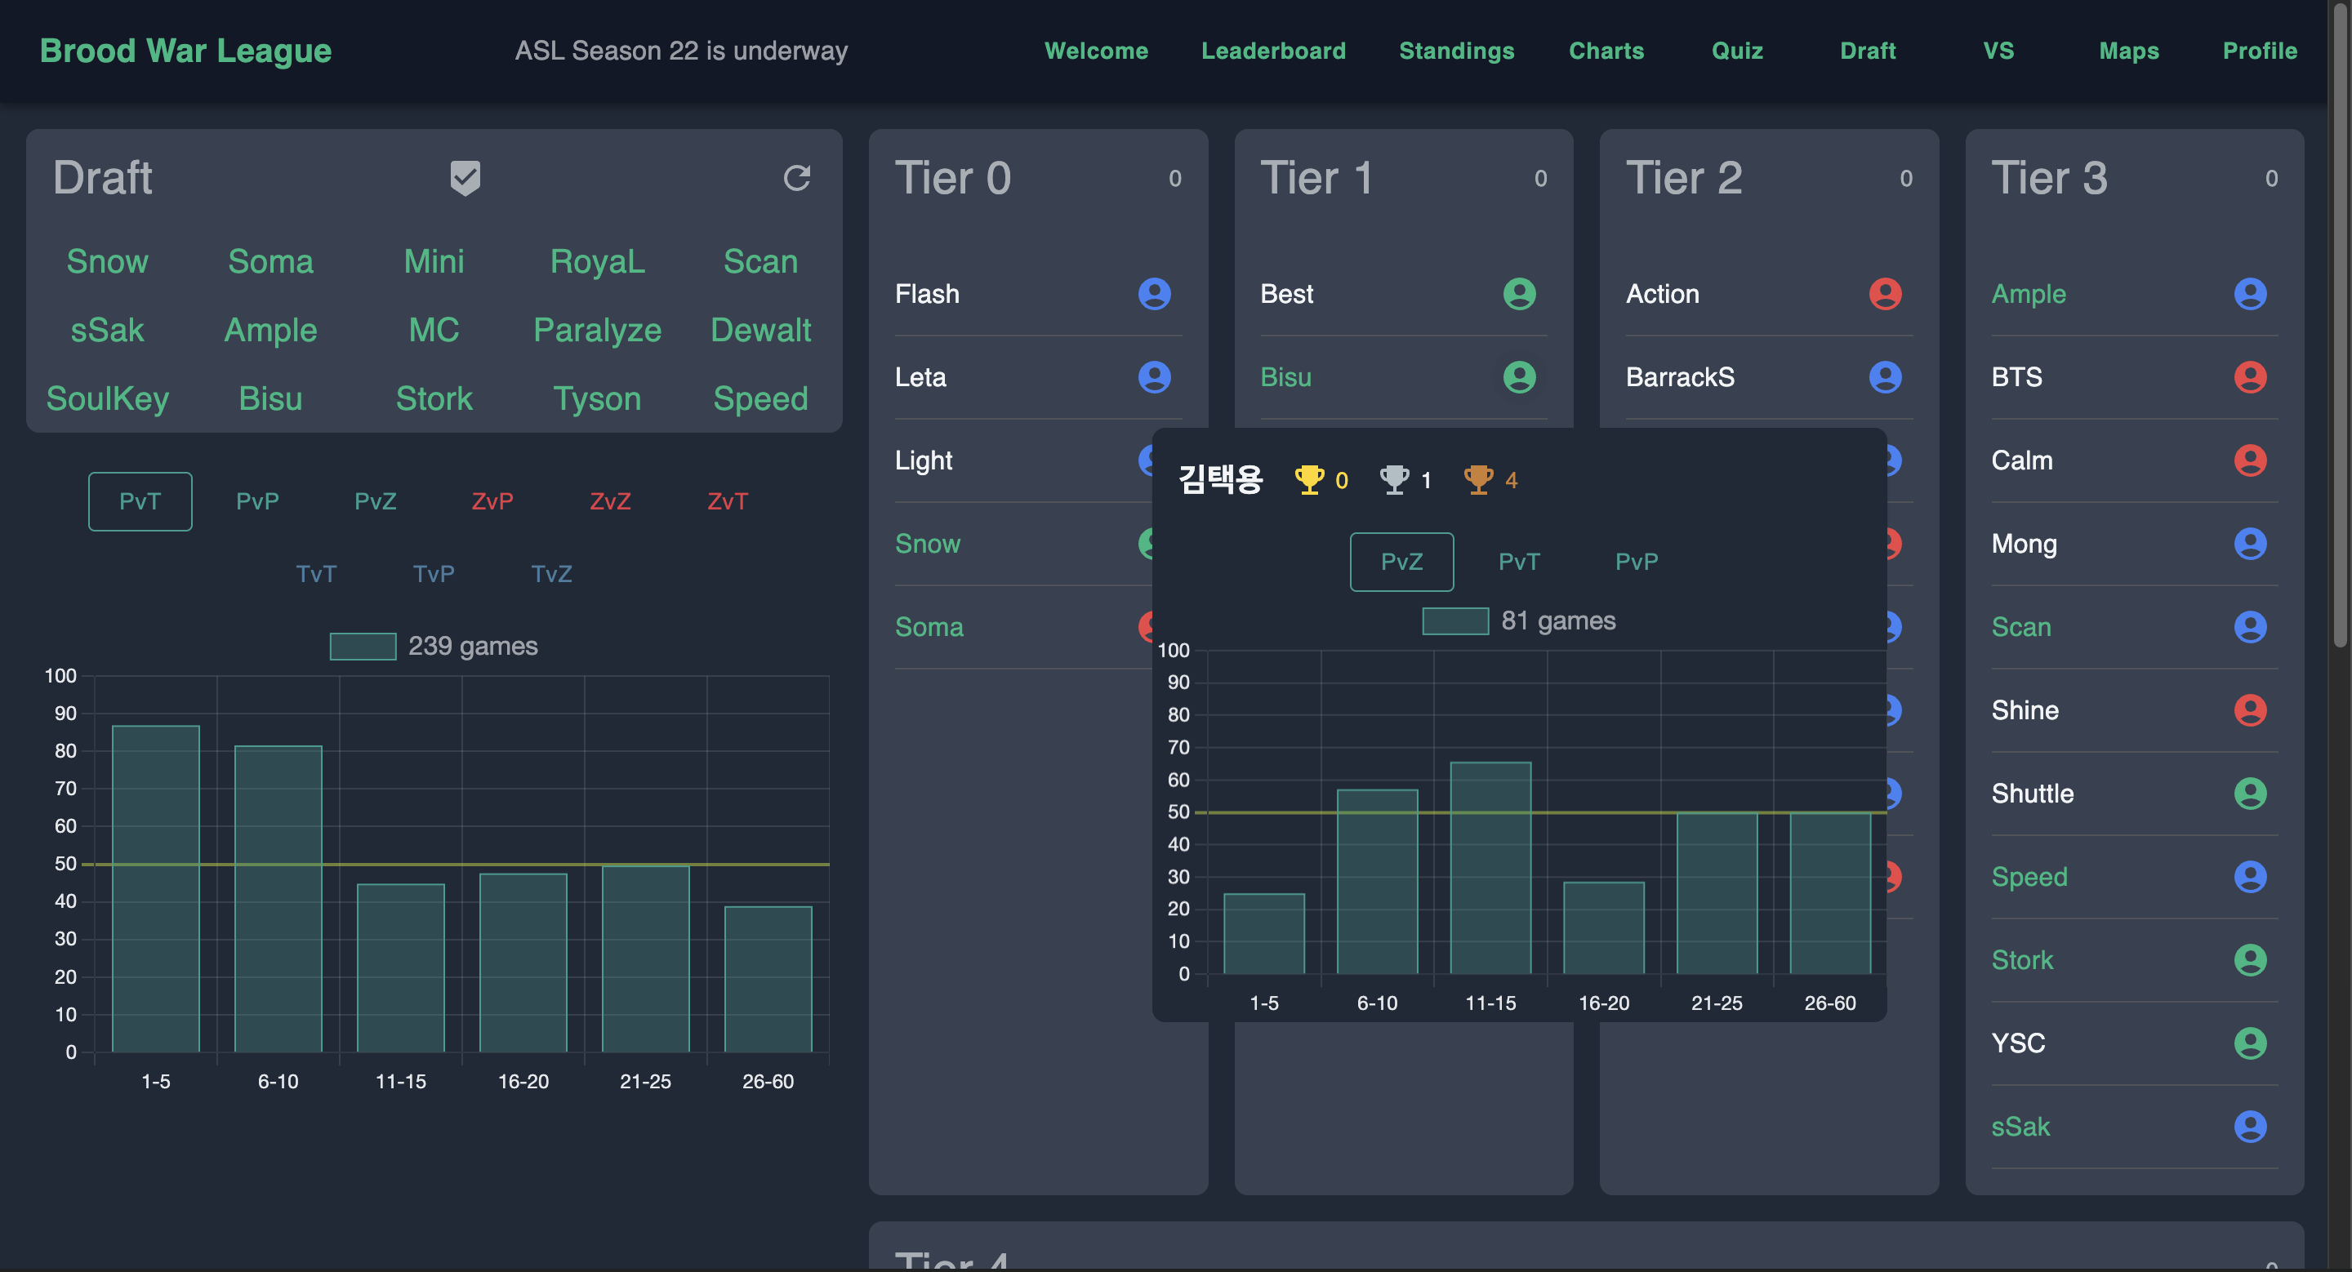2352x1272 pixels.
Task: Click Action's red player icon
Action: pos(1885,294)
